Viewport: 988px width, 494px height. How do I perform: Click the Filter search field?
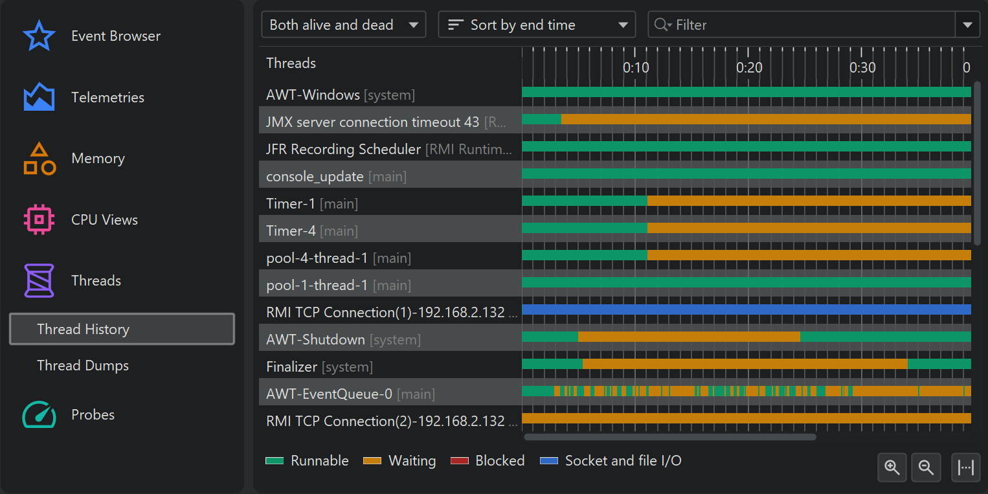[803, 25]
